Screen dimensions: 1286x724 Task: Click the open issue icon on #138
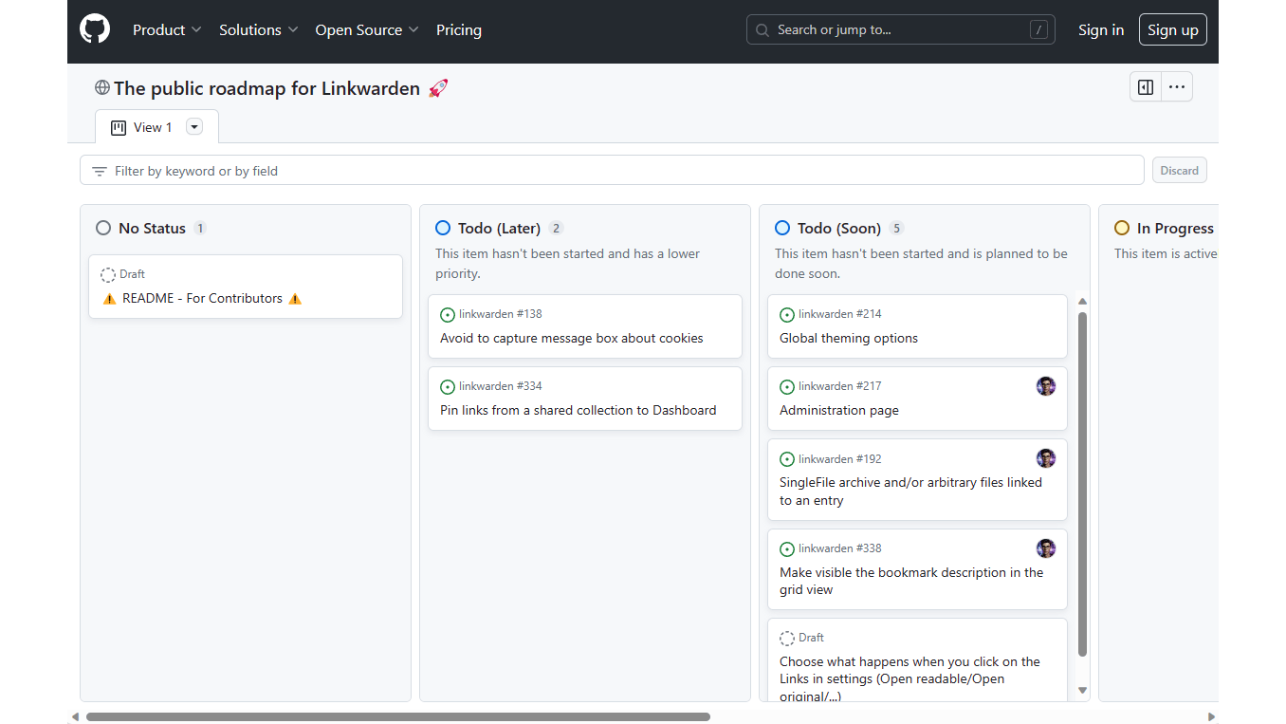point(448,315)
